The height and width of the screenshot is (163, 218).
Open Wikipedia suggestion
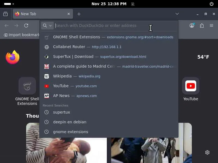[109, 76]
